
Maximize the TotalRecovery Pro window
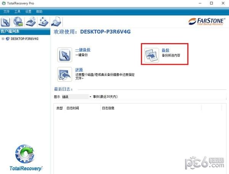click(211, 3)
